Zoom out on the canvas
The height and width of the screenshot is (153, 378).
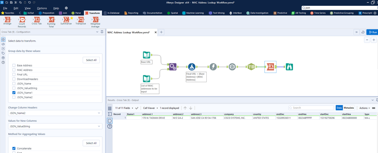[367, 40]
